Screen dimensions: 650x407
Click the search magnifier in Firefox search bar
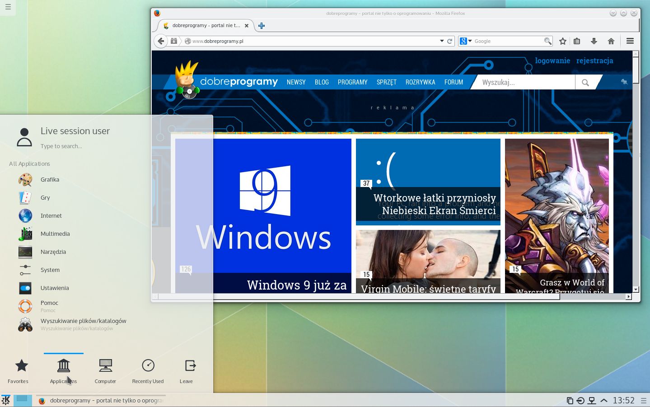click(548, 41)
